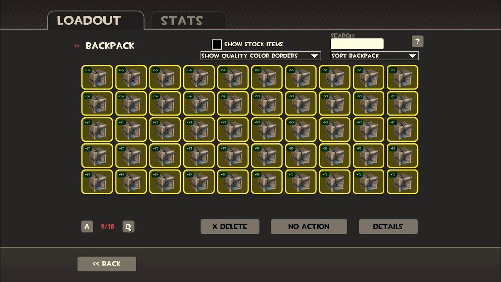
Task: Choose the first #71 crate in the bottom row
Action: click(x=301, y=182)
